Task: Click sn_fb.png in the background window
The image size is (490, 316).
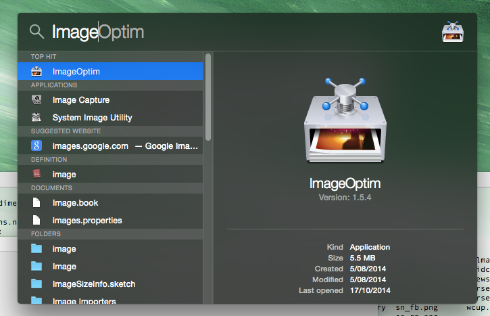Action: click(x=416, y=308)
